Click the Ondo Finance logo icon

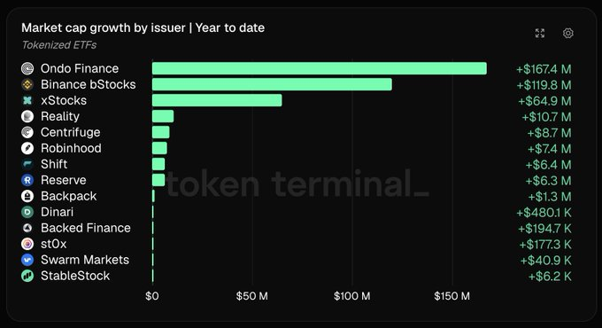coord(27,68)
